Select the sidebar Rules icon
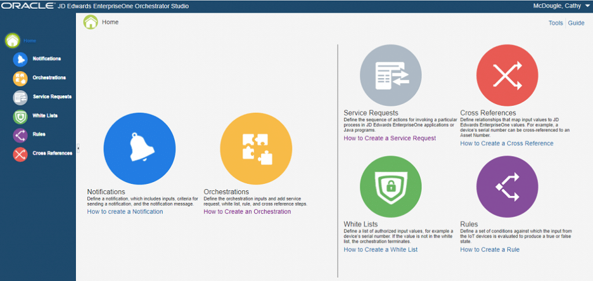 tap(20, 135)
